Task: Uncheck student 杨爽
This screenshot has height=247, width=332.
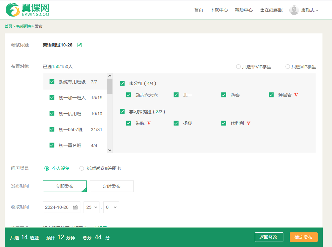Action: [x=176, y=123]
